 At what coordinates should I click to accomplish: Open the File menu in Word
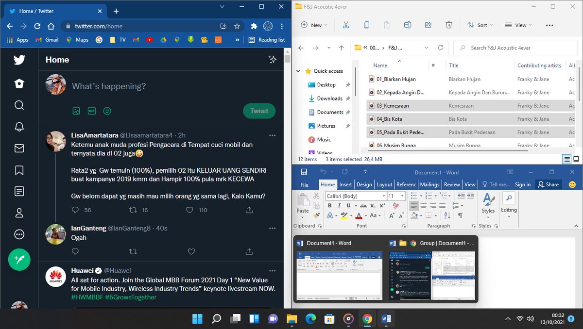pos(304,184)
